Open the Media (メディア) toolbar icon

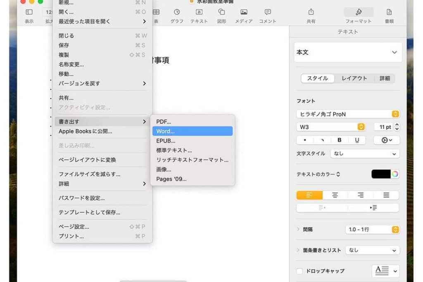coord(244,12)
